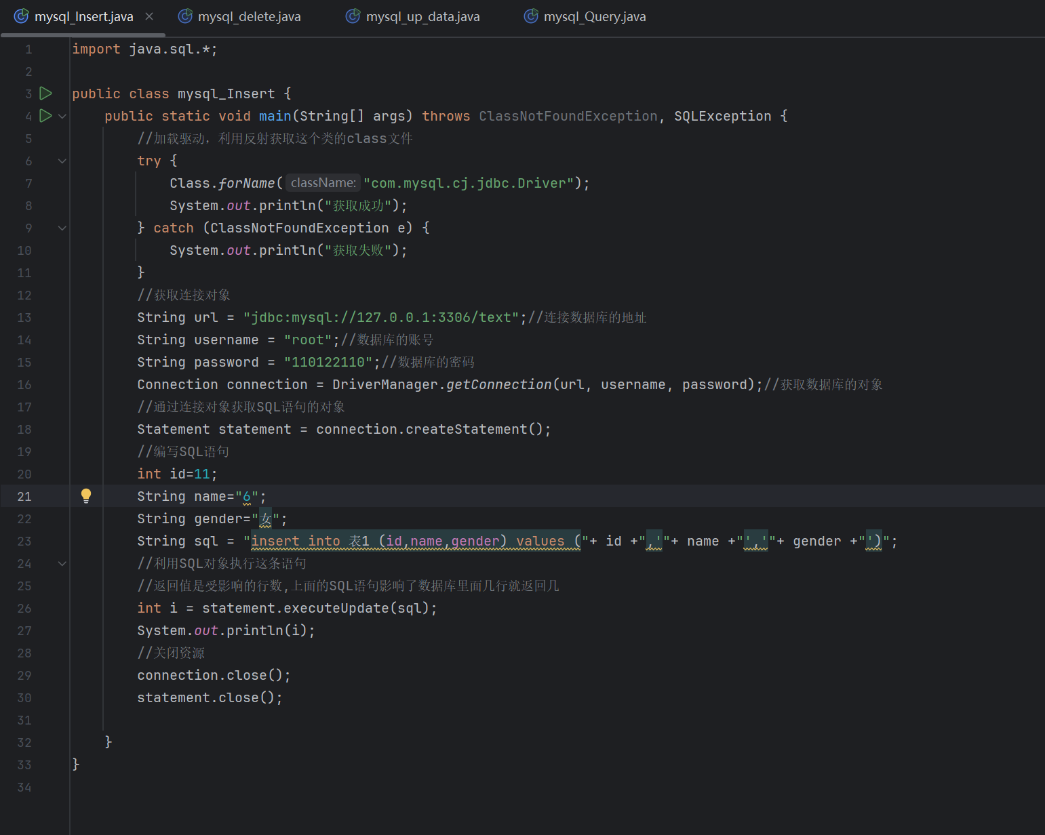Click the "import java.sql.*;" line
The height and width of the screenshot is (835, 1045).
pyautogui.click(x=144, y=49)
